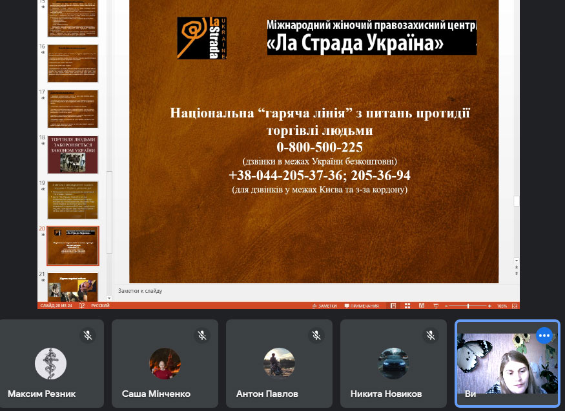The width and height of the screenshot is (565, 411).
Task: Select Саша Мінченко participant name
Action: pos(156,394)
